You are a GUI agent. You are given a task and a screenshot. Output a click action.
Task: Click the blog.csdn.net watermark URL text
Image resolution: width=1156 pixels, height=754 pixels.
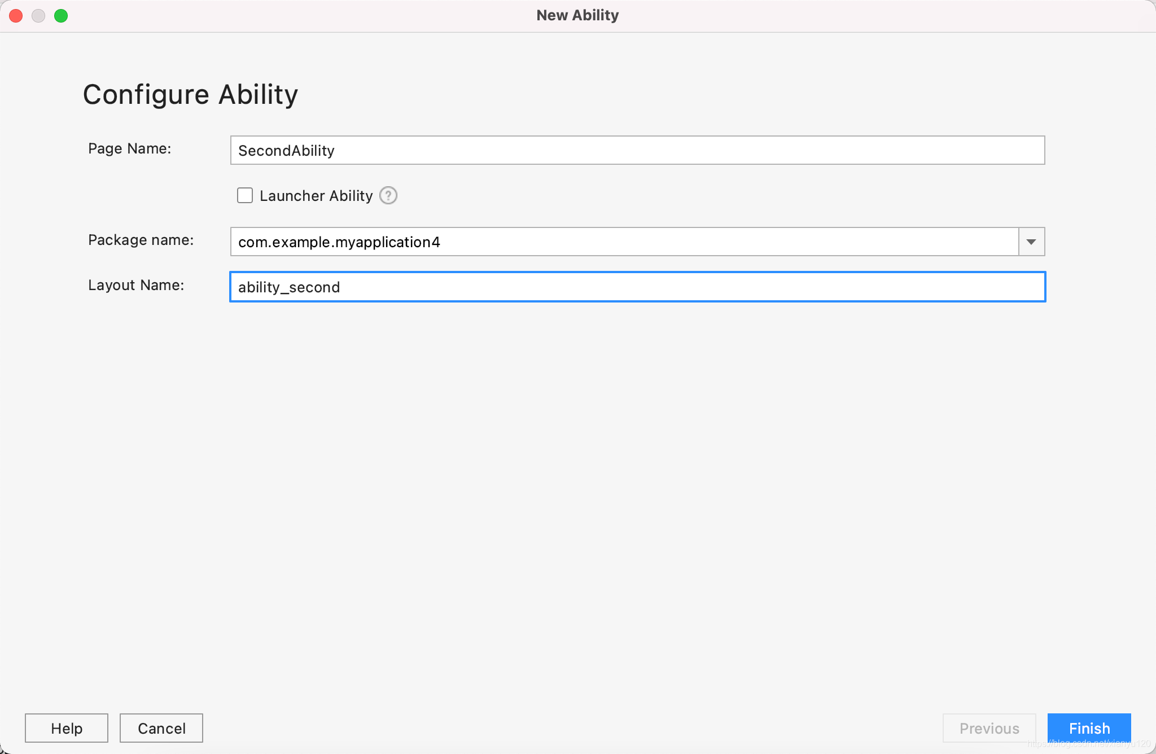pyautogui.click(x=1088, y=744)
